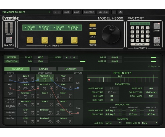
Task: Click the yellow PROGRAM hardware button
Action: 93,25
